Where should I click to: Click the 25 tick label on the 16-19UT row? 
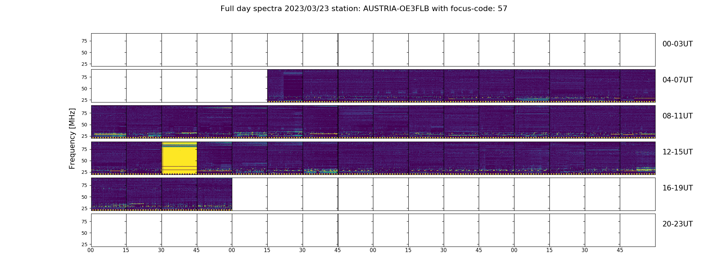(x=84, y=208)
